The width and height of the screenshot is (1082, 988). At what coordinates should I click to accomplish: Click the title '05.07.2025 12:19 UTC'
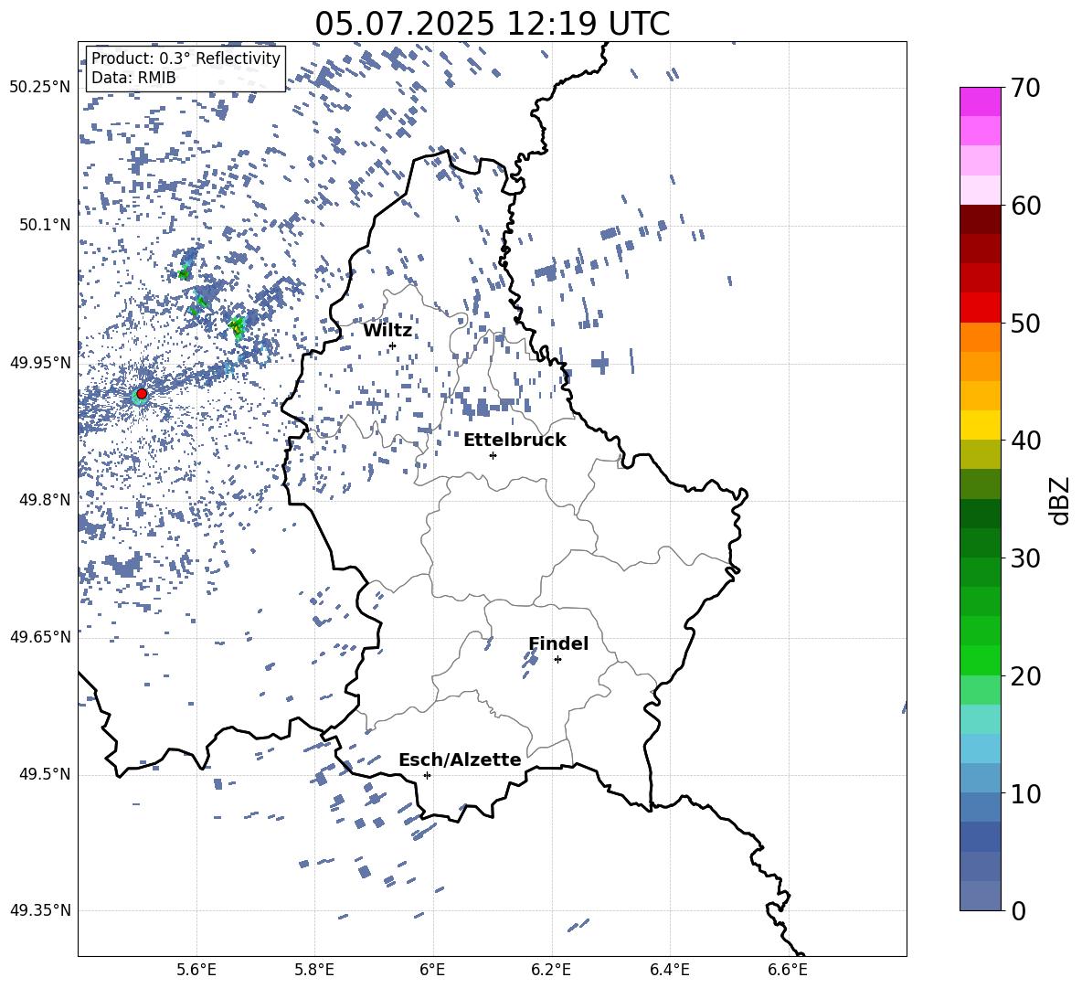(493, 24)
